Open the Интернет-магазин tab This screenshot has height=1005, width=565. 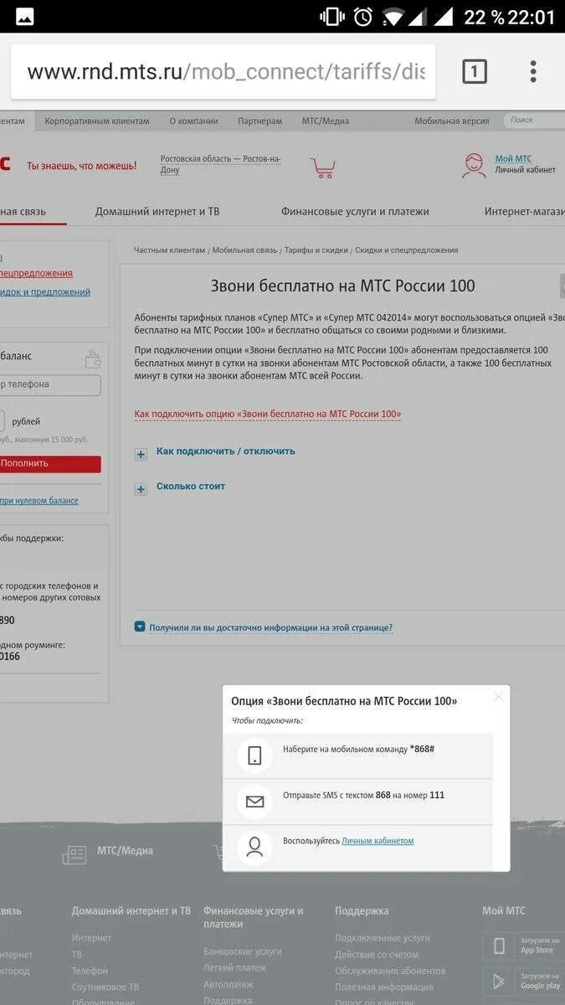[x=525, y=211]
